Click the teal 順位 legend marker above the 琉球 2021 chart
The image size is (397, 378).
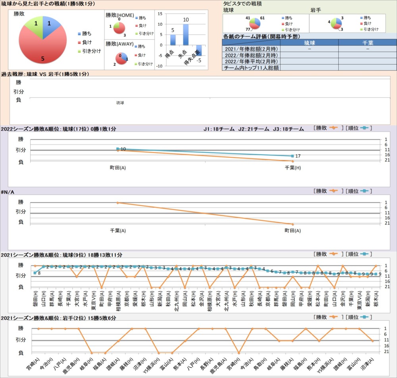(364, 254)
